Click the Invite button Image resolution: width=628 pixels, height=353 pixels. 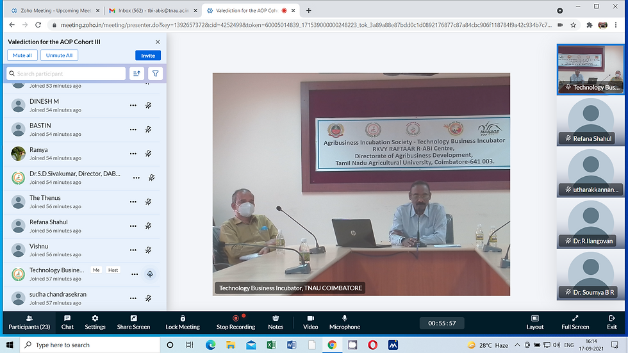148,56
